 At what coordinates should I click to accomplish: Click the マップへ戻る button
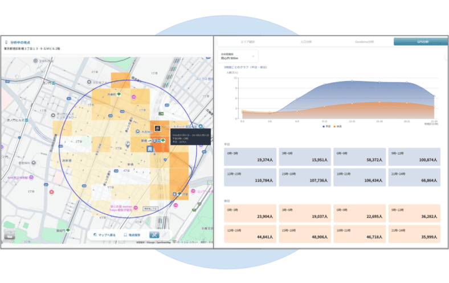(104, 235)
